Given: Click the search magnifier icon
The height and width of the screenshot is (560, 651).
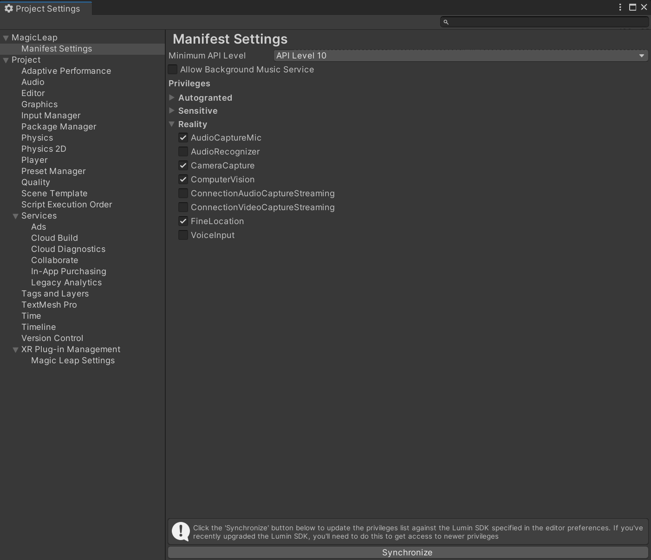Looking at the screenshot, I should click(446, 22).
